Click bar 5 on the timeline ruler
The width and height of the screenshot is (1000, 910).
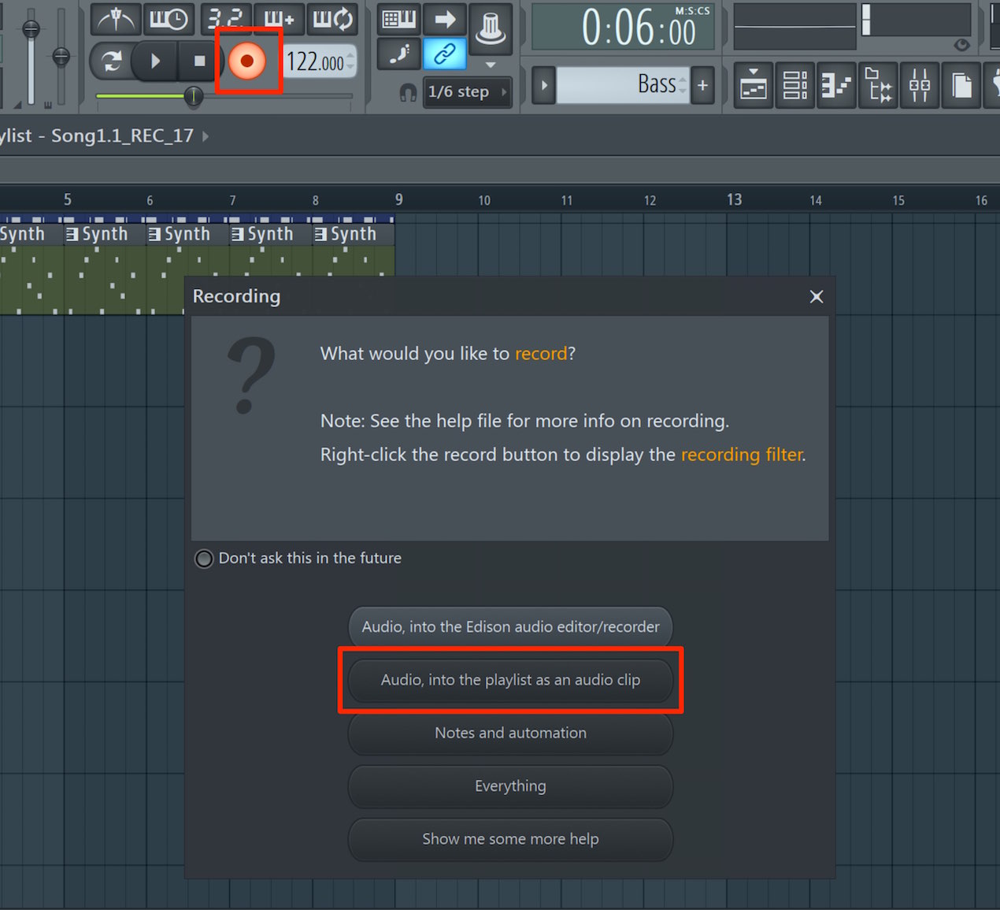(x=68, y=199)
